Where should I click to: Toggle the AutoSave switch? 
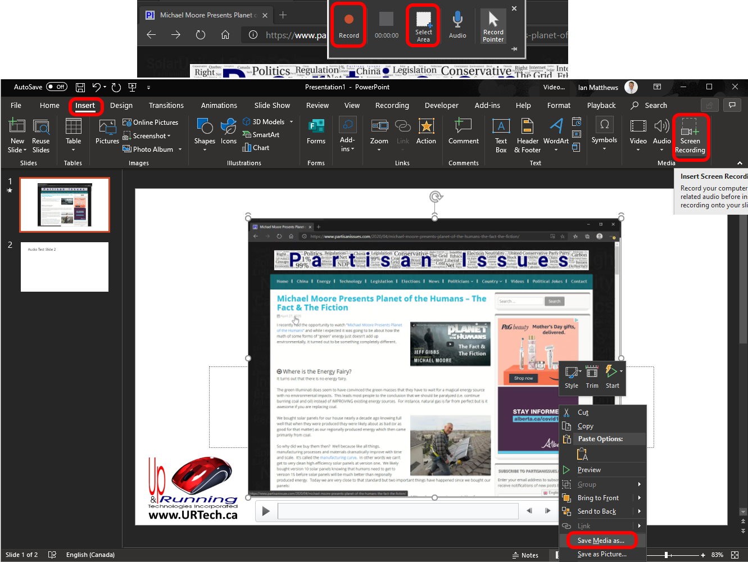tap(57, 87)
